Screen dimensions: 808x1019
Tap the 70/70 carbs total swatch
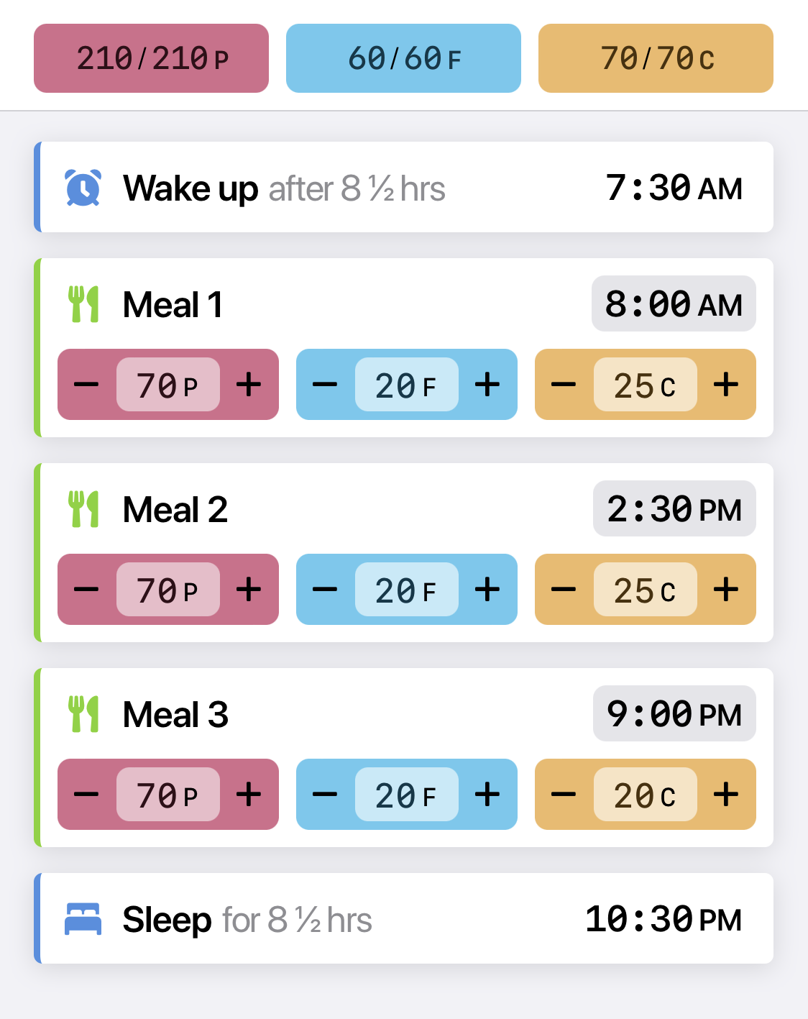coord(656,58)
